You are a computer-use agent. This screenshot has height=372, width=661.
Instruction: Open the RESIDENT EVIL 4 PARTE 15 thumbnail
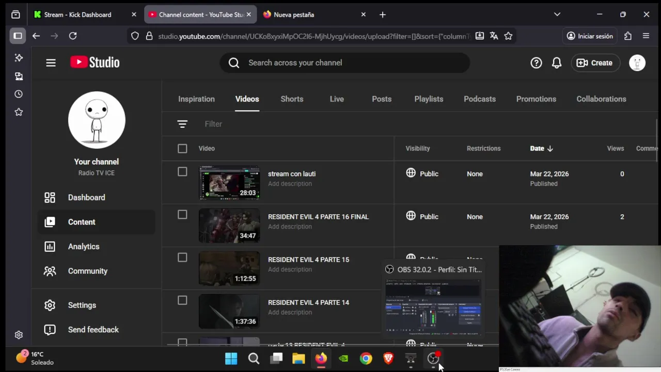(x=229, y=269)
